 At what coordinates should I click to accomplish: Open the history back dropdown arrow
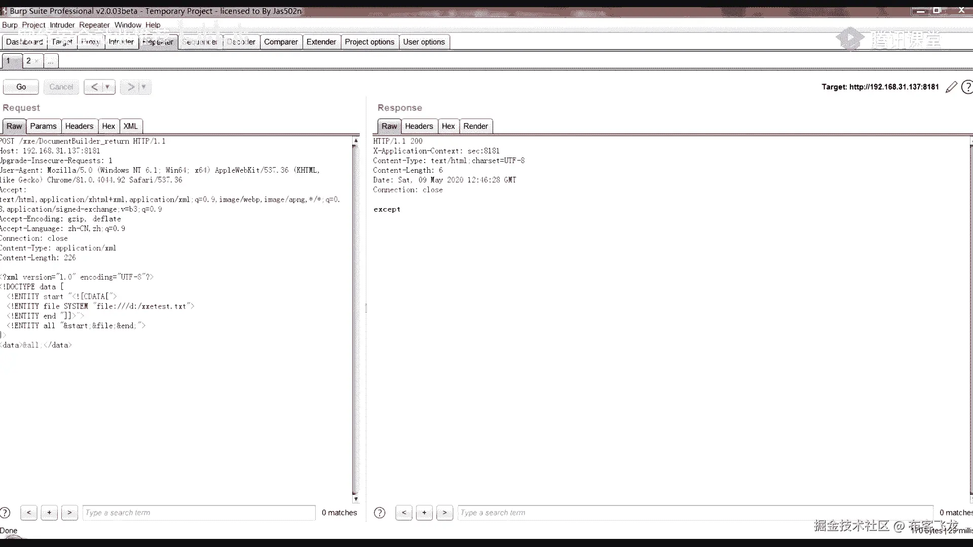[x=107, y=87]
